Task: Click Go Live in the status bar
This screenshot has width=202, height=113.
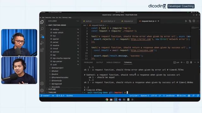Action: coord(181,96)
